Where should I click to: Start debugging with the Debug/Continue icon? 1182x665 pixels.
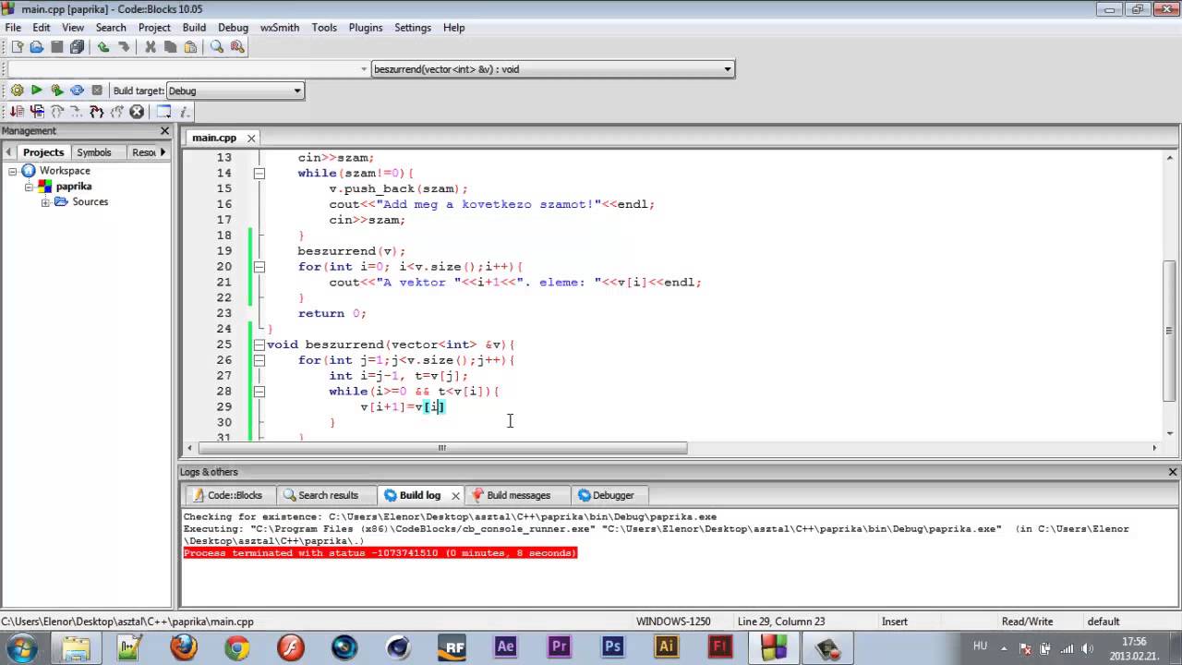tap(17, 112)
